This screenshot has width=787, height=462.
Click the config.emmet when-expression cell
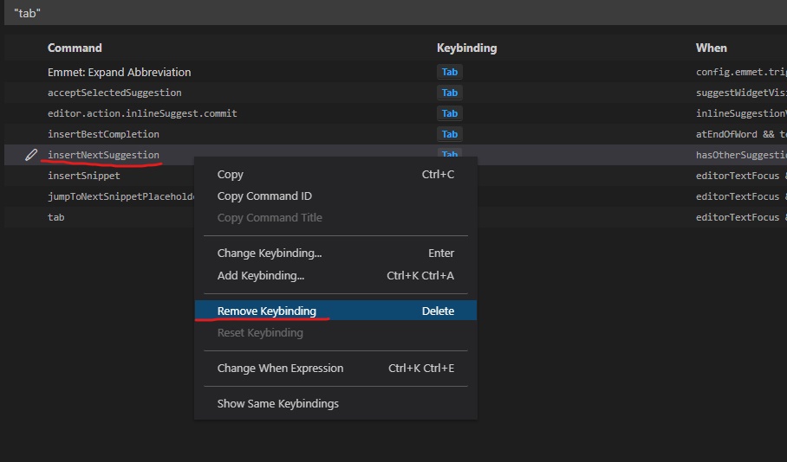click(x=741, y=72)
